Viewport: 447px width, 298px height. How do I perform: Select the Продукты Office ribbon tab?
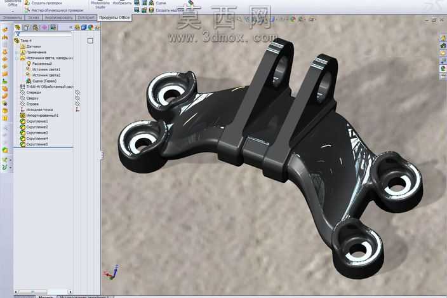click(x=114, y=18)
